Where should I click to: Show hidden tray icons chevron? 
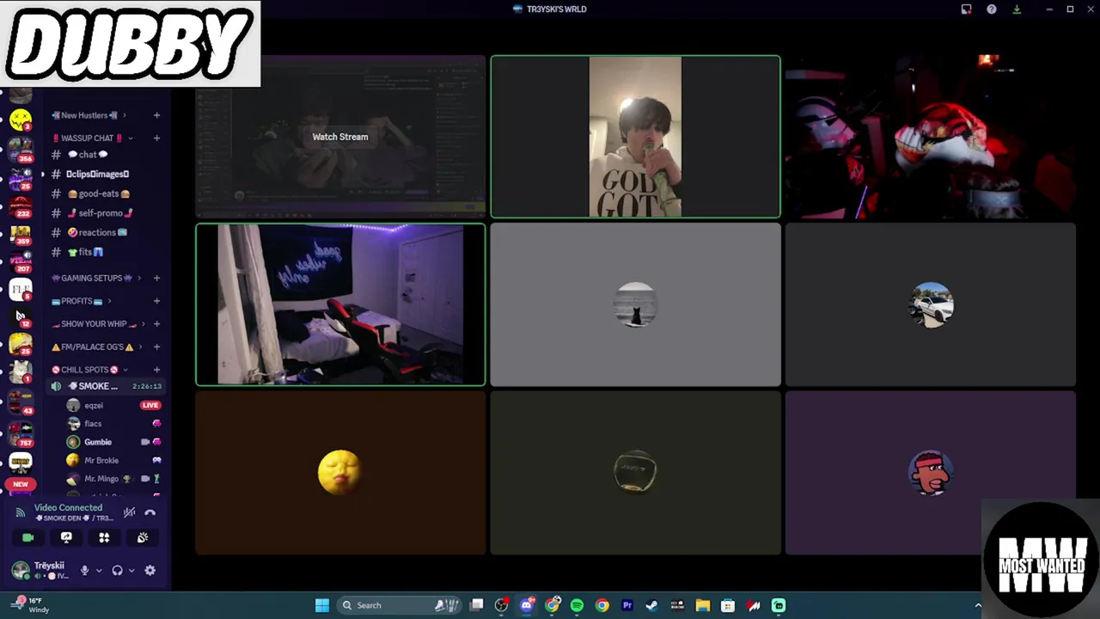click(x=977, y=605)
